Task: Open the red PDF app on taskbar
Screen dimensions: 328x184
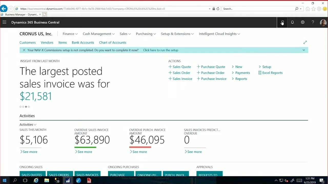Action: coord(89,180)
